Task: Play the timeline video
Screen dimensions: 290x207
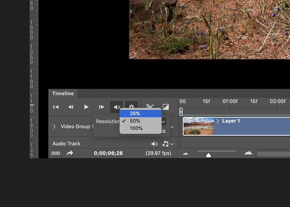Action: click(x=86, y=107)
